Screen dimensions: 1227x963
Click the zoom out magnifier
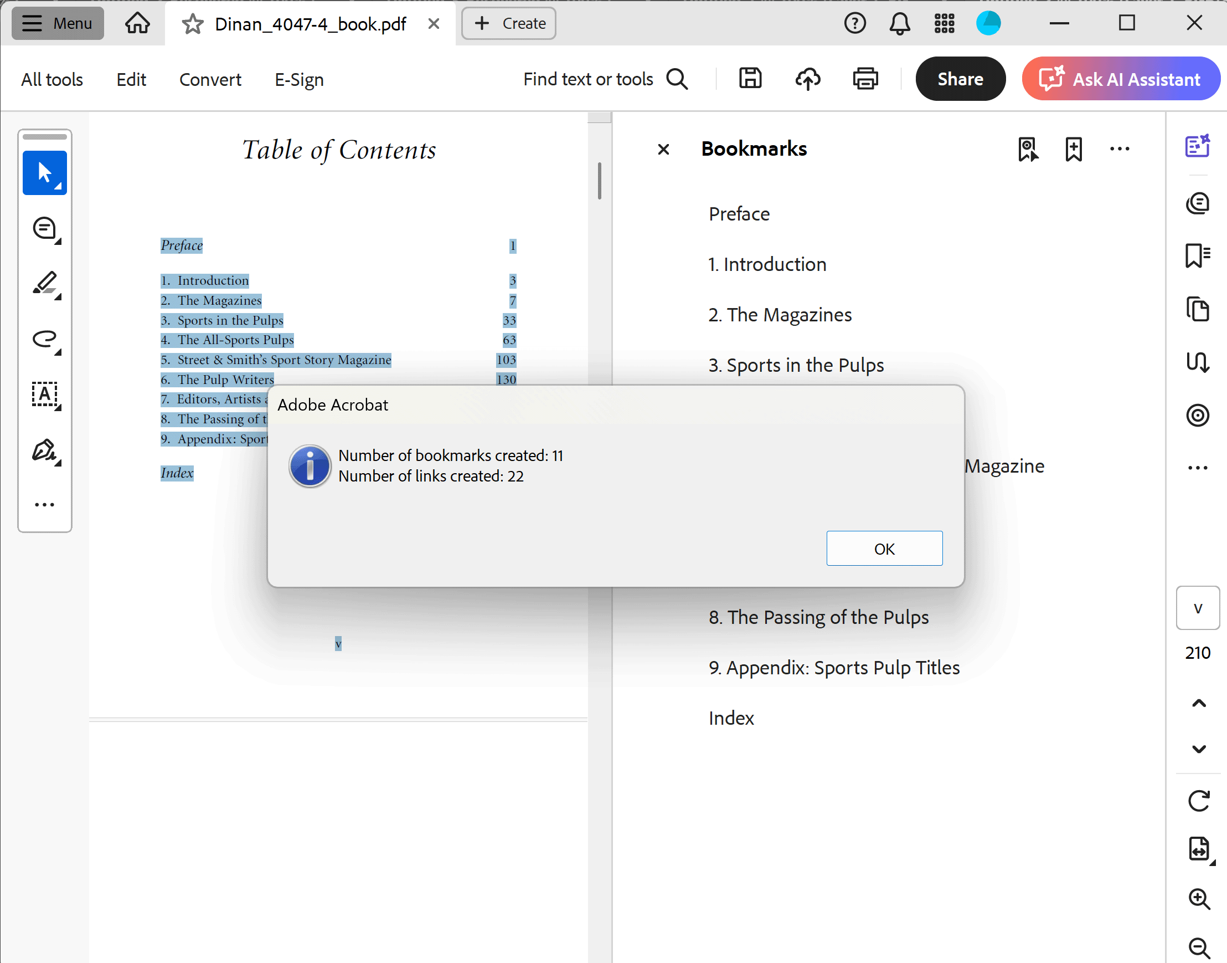[x=1199, y=948]
